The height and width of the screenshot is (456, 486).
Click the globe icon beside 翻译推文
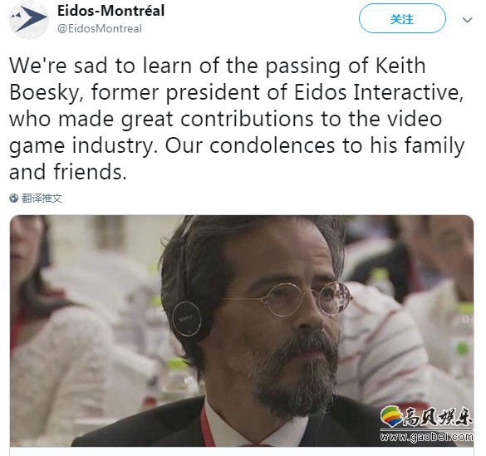14,199
